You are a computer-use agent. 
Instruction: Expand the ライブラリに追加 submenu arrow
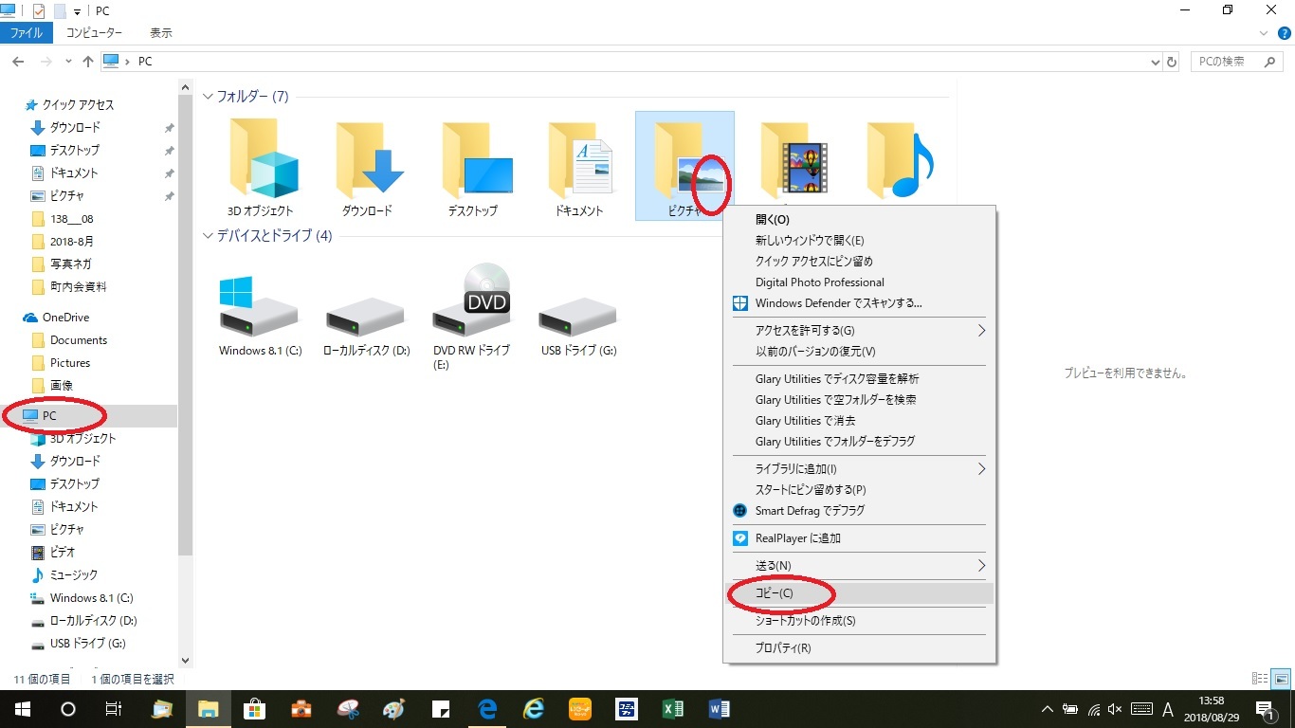981,469
